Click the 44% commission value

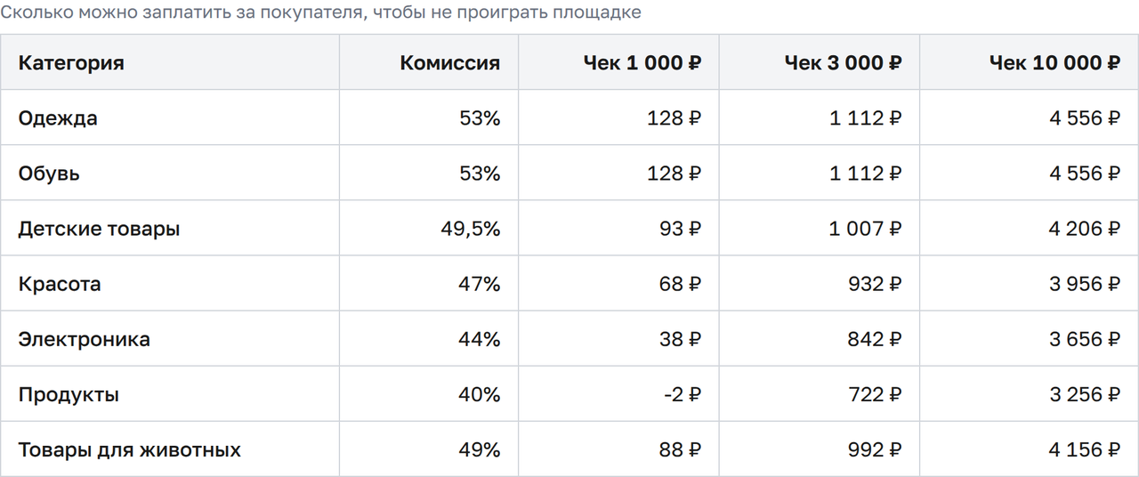tap(480, 339)
